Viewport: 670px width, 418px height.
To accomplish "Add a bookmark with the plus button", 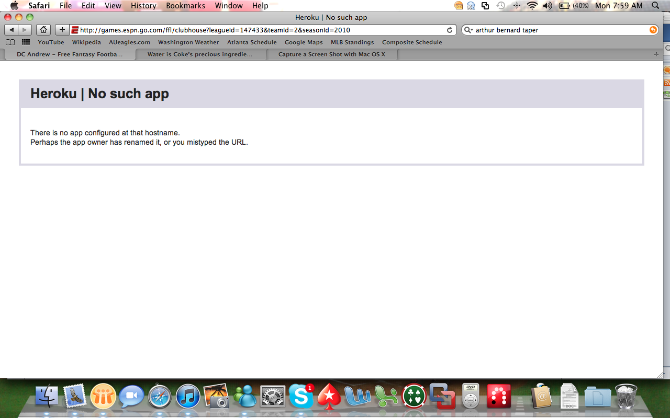I will [62, 30].
